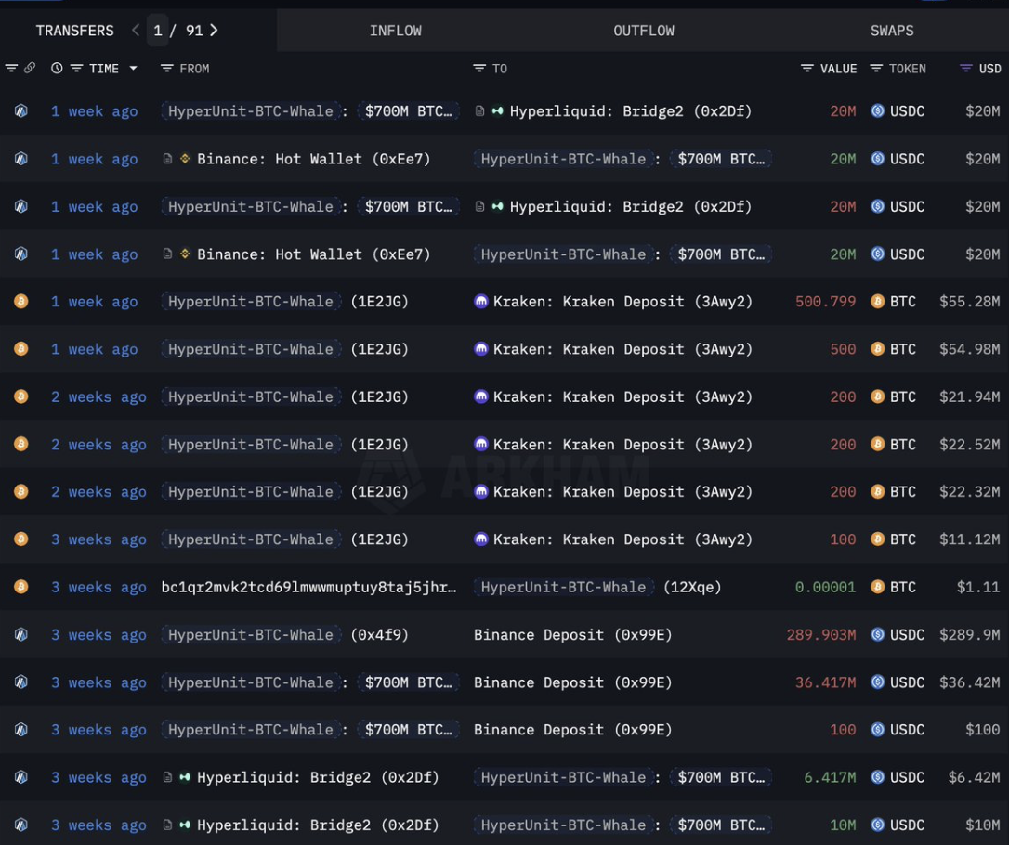Toggle the clock time-format icon
This screenshot has height=845, width=1009.
(57, 69)
